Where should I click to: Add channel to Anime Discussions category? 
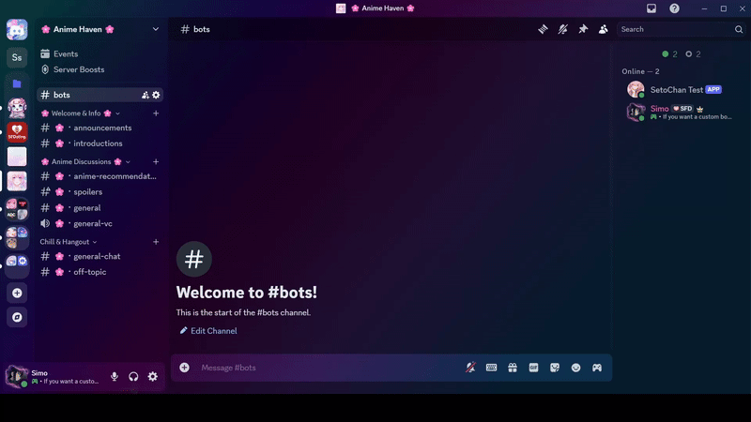pos(156,161)
